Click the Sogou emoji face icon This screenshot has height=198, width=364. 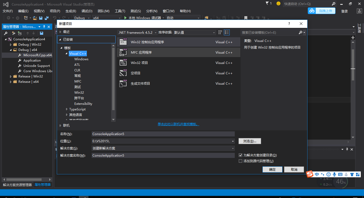[329, 174]
